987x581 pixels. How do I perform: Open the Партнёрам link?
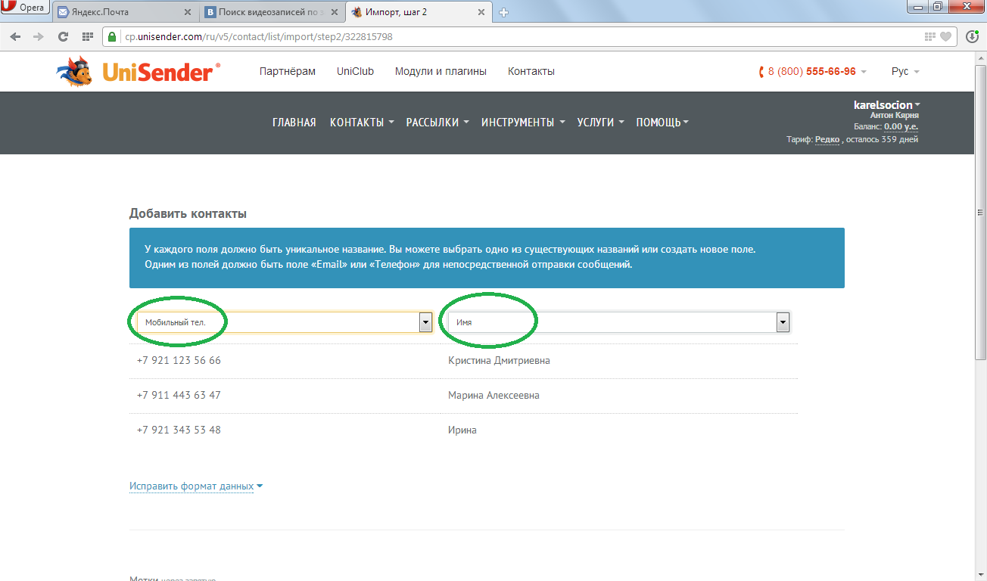point(288,72)
